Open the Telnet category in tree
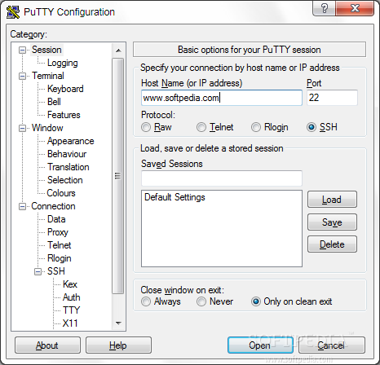380x365 pixels. 59,245
